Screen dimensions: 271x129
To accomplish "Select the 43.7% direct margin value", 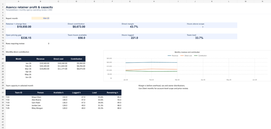I will (x=134, y=27).
